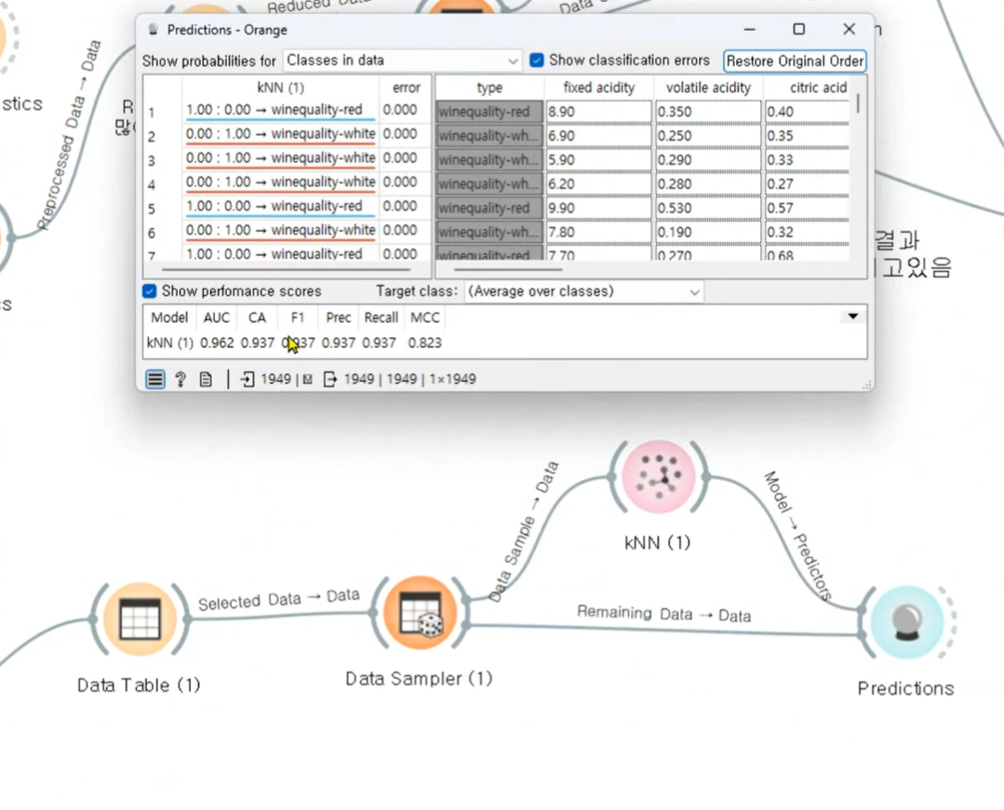
Task: Click the Model → Predictors link
Action: (x=797, y=535)
